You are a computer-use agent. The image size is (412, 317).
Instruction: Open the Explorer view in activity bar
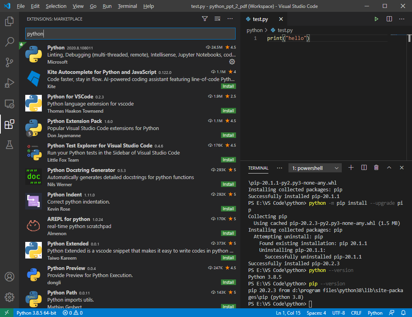(9, 21)
